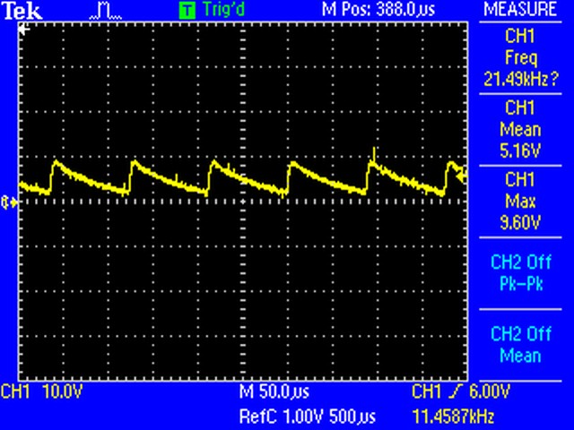Click the Trig'd status text
The height and width of the screenshot is (430, 574).
[x=221, y=11]
